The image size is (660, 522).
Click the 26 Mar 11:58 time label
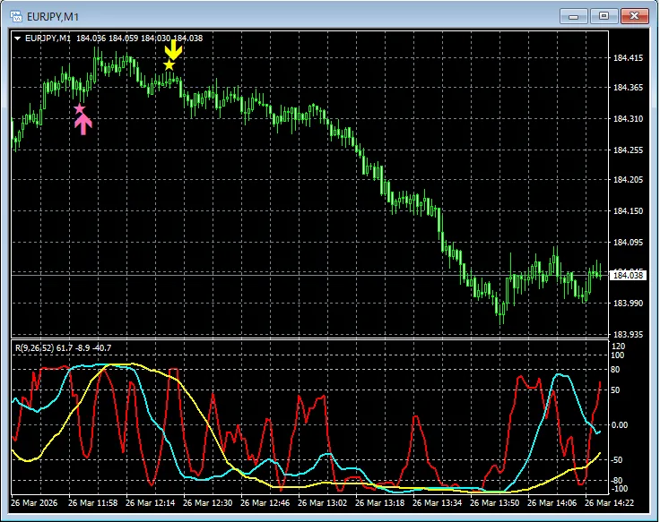click(92, 502)
